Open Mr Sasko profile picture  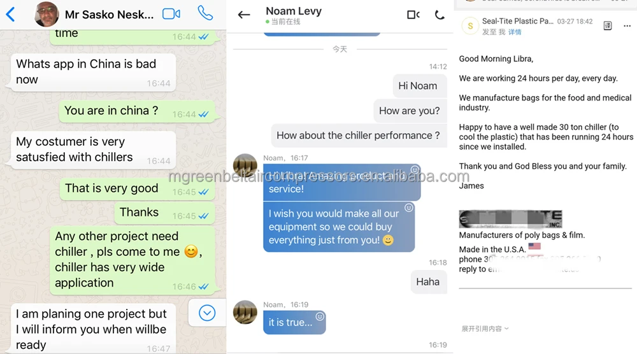47,14
